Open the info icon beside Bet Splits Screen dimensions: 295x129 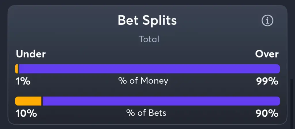(267, 21)
